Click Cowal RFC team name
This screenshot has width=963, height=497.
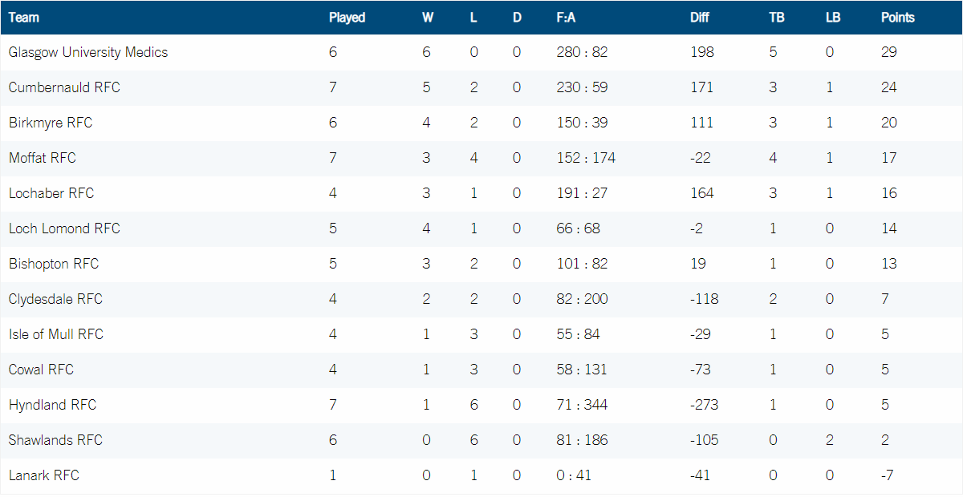[x=41, y=370]
